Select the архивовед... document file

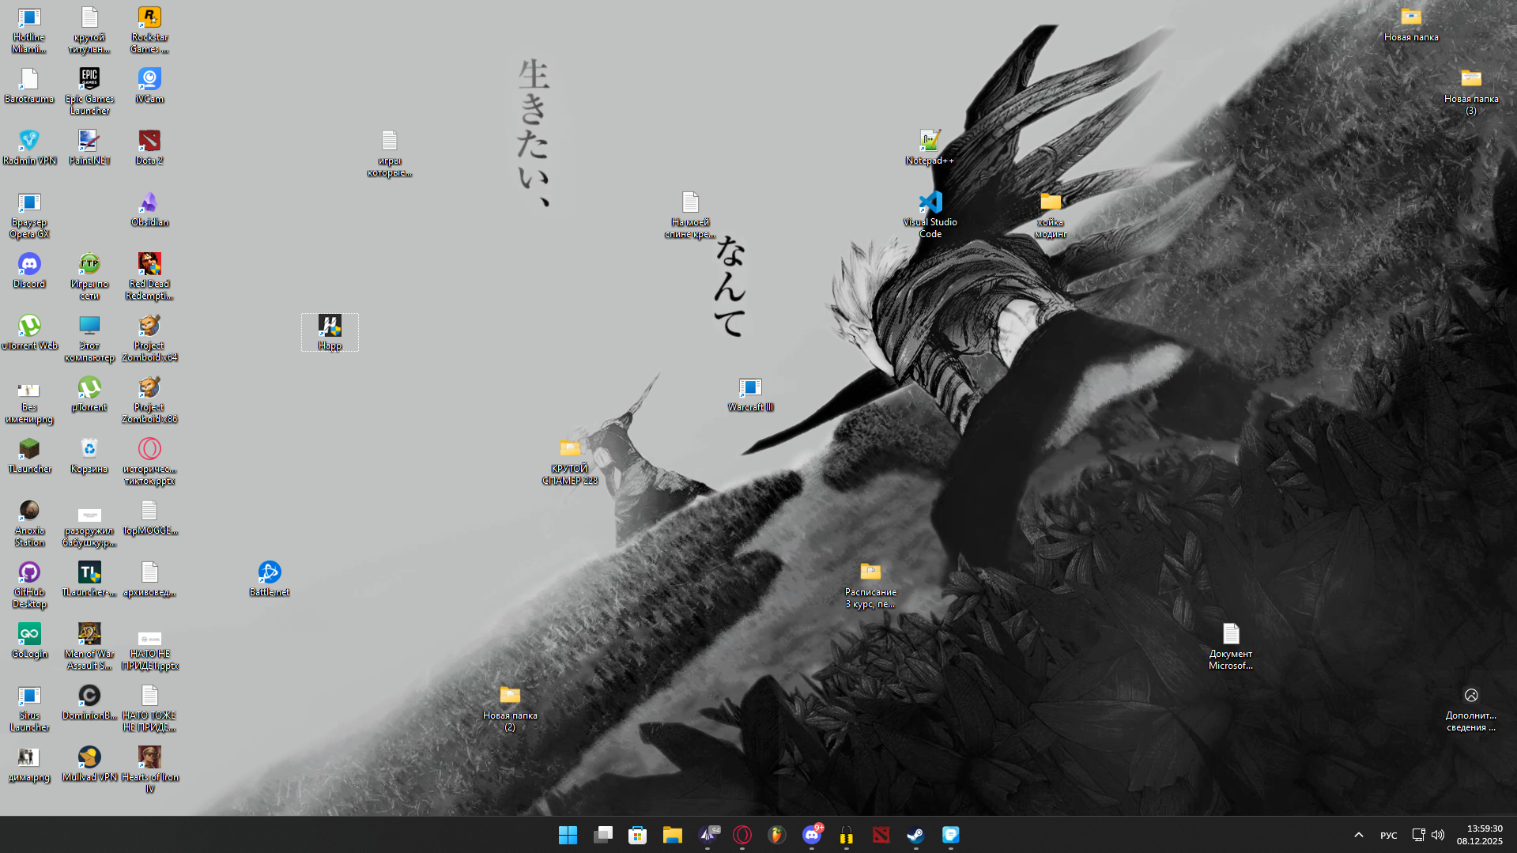(149, 579)
